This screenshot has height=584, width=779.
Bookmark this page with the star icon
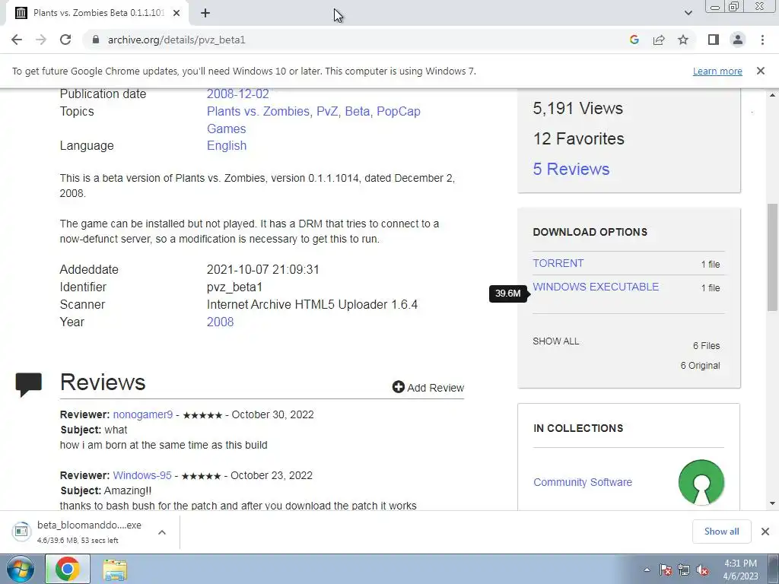coord(683,40)
